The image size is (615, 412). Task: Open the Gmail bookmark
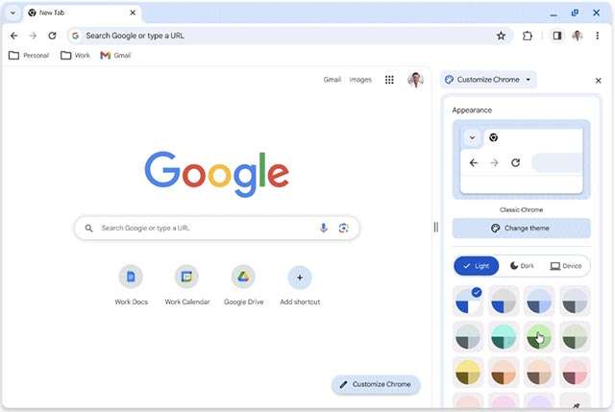click(115, 56)
